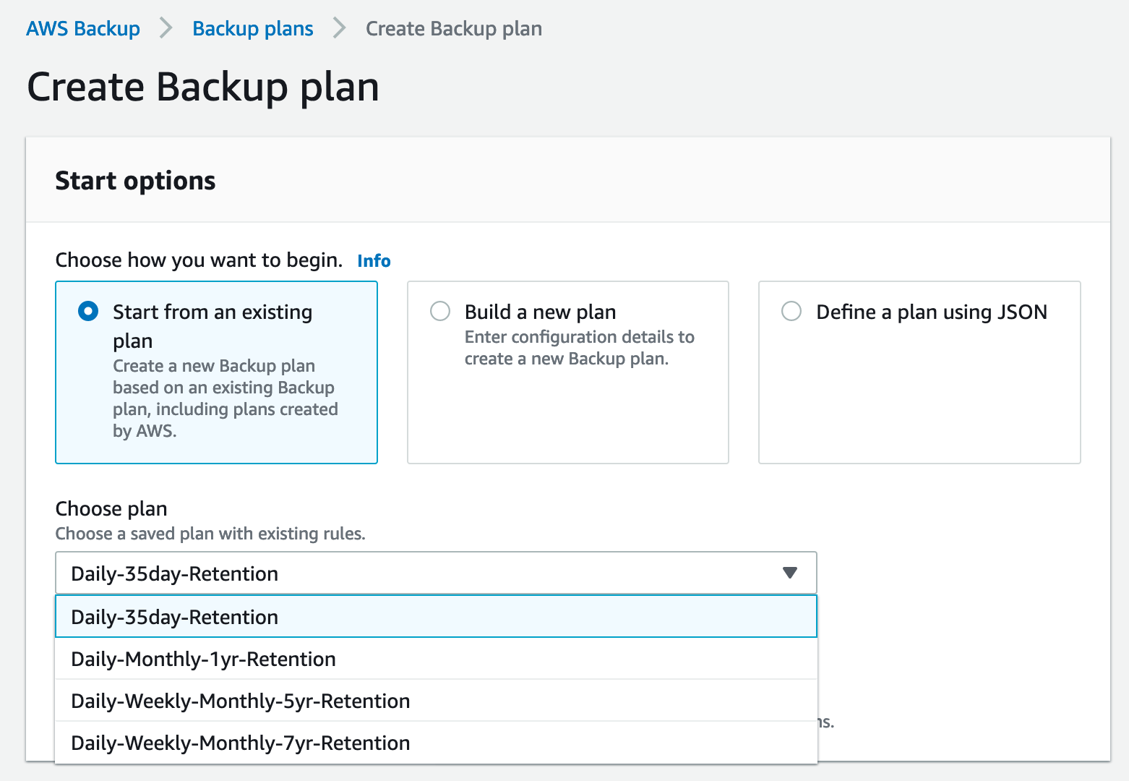Screen dimensions: 1129x781
Task: Open the Info link beside begin prompt
Action: point(374,260)
